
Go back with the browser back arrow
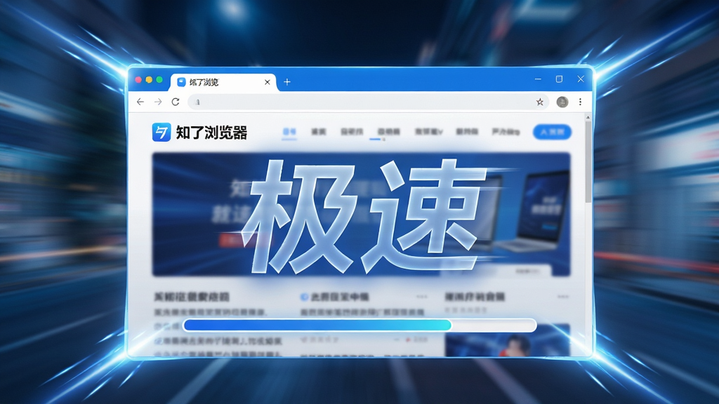point(140,102)
